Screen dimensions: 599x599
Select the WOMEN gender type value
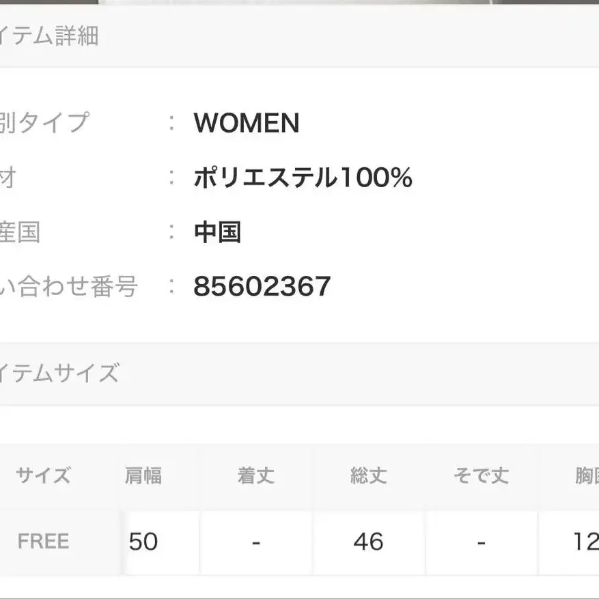tap(247, 124)
